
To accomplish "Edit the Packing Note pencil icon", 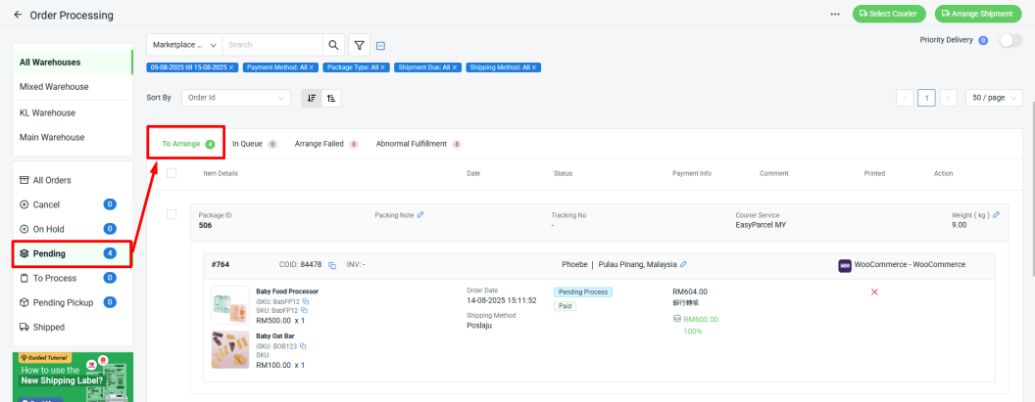I will 420,214.
